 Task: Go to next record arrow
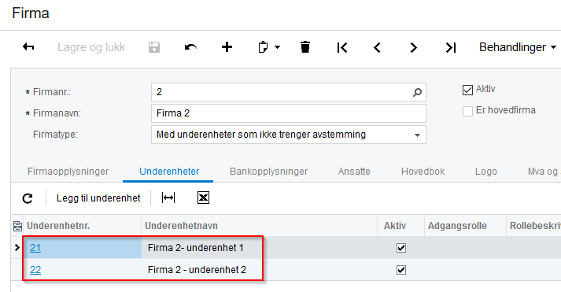pos(414,47)
